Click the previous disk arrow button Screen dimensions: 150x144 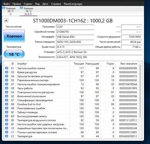[6, 21]
